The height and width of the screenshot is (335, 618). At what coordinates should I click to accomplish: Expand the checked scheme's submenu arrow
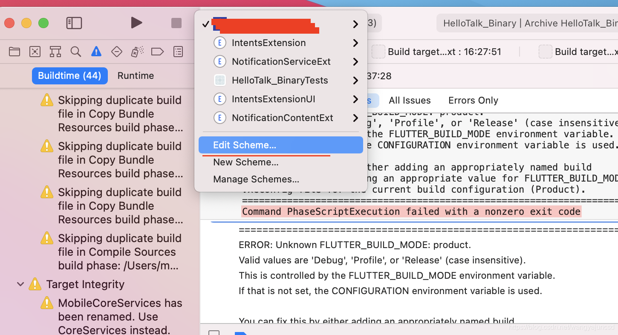355,24
